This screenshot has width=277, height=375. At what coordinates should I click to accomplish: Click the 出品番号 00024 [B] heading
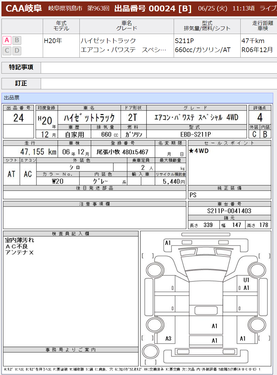click(x=153, y=8)
